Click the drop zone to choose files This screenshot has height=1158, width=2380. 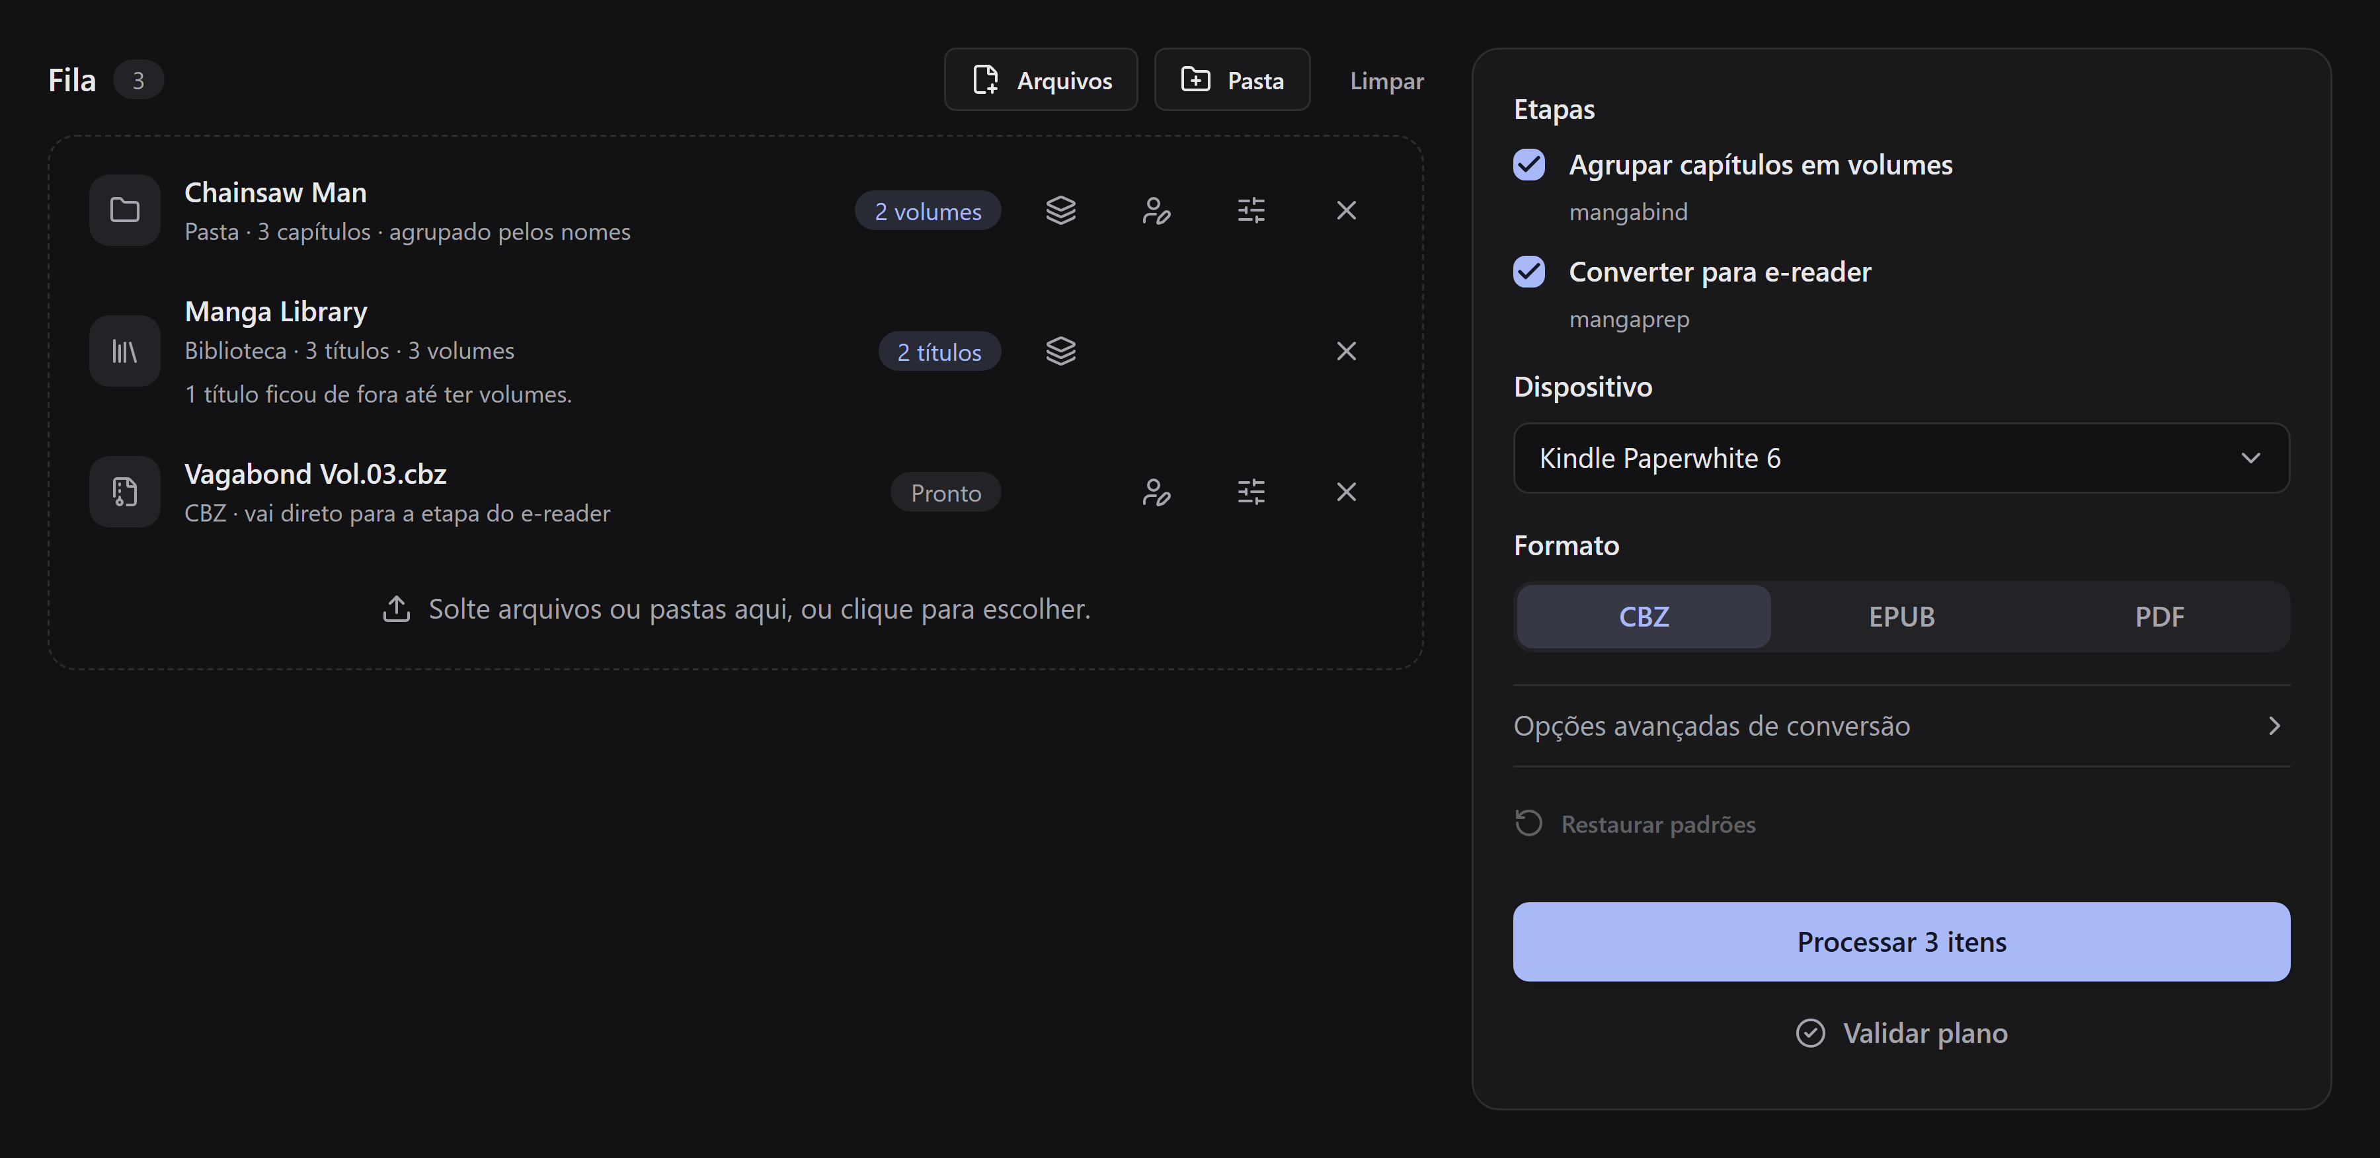[735, 609]
